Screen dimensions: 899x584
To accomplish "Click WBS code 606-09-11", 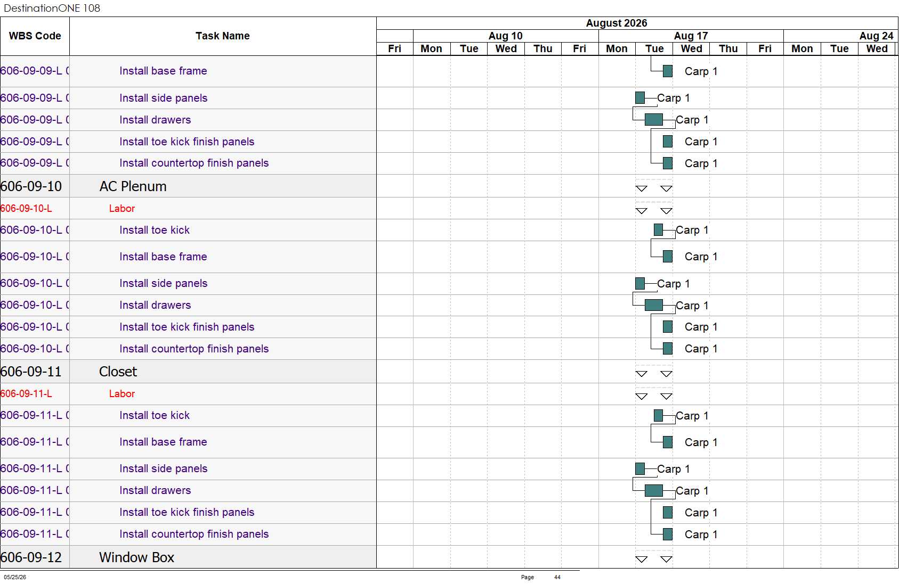I will pyautogui.click(x=31, y=372).
